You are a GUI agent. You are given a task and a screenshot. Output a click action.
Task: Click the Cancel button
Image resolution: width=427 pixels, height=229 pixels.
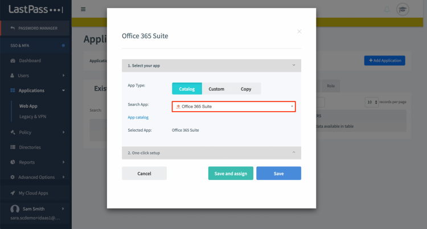(144, 173)
